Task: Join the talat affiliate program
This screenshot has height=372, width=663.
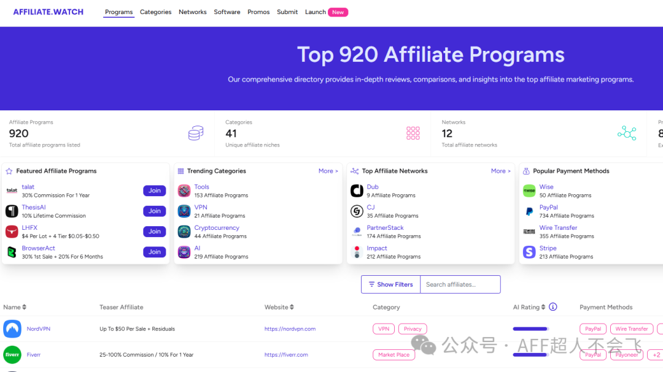Action: [154, 191]
